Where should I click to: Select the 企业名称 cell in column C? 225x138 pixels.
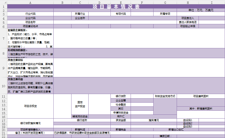(80, 18)
